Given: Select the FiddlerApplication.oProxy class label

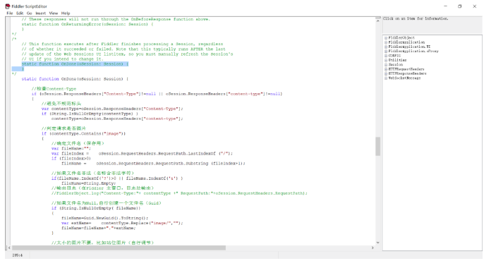Looking at the screenshot, I should point(413,51).
